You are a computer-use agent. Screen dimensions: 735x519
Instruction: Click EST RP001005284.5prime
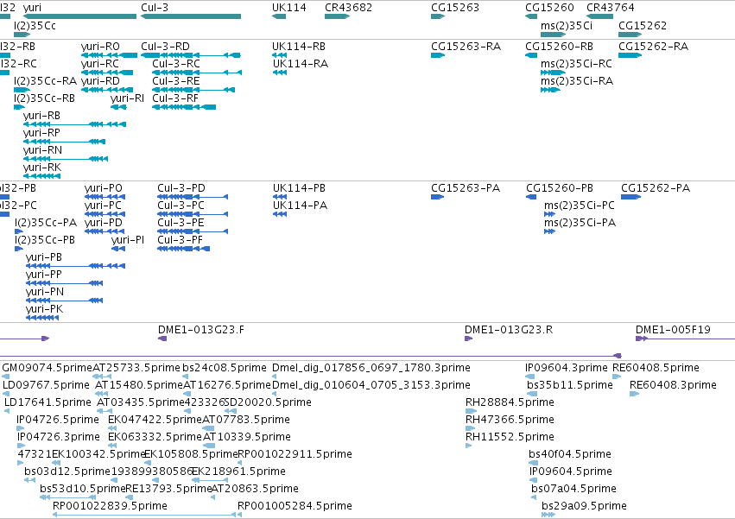(x=239, y=515)
